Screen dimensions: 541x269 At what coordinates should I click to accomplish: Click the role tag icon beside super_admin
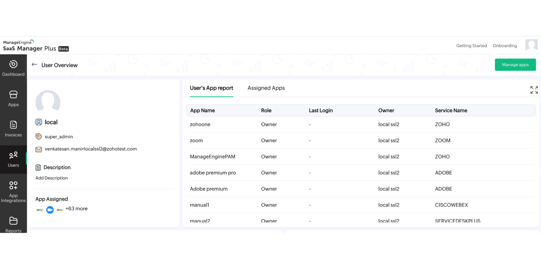(39, 136)
